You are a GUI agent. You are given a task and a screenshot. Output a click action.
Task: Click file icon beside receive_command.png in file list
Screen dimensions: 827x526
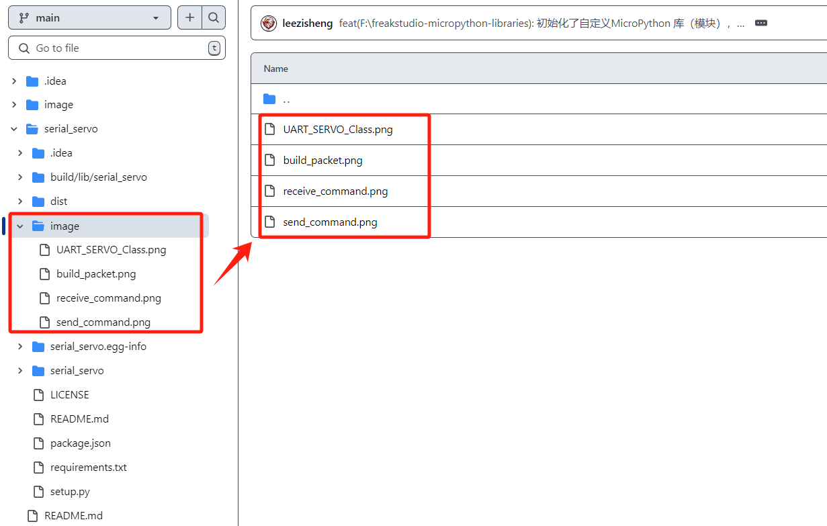coord(270,191)
